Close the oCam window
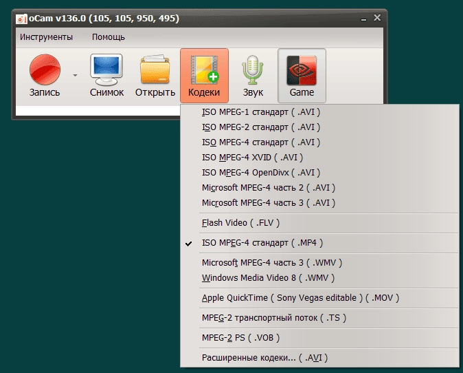Viewport: 463px width, 373px height. coord(377,18)
